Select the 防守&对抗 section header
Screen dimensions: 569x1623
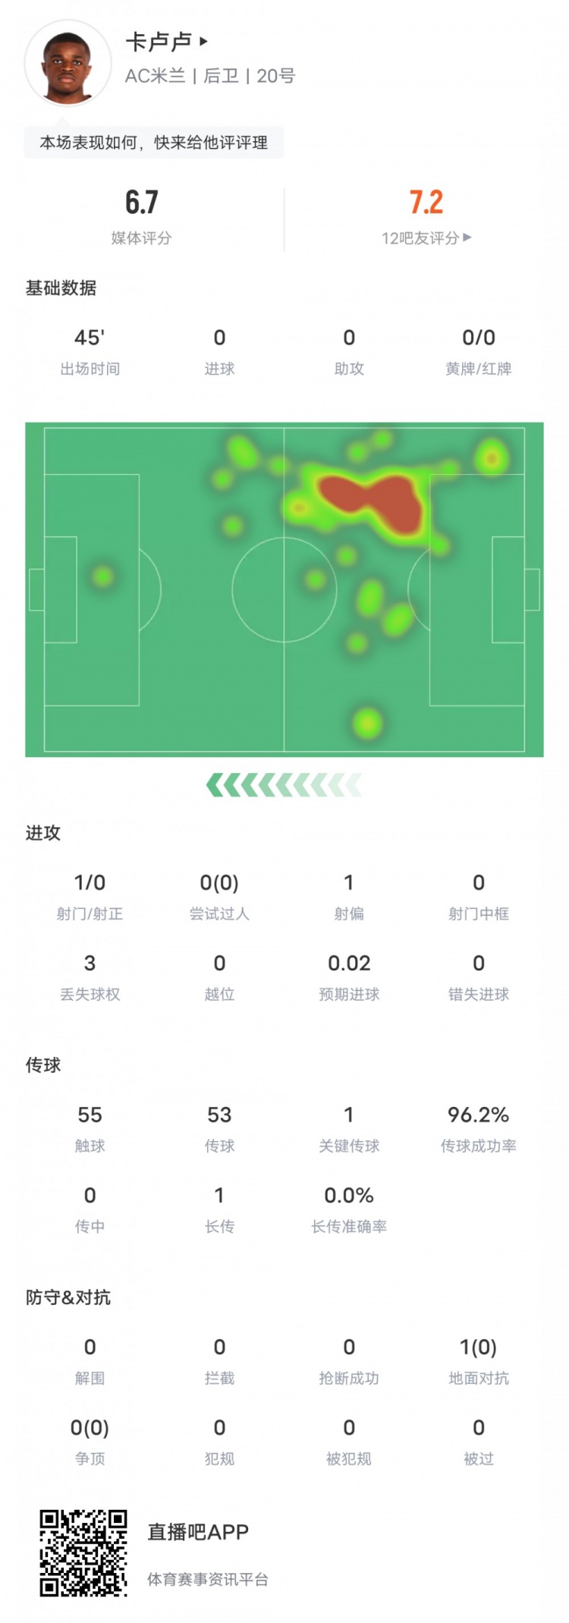pyautogui.click(x=68, y=1297)
